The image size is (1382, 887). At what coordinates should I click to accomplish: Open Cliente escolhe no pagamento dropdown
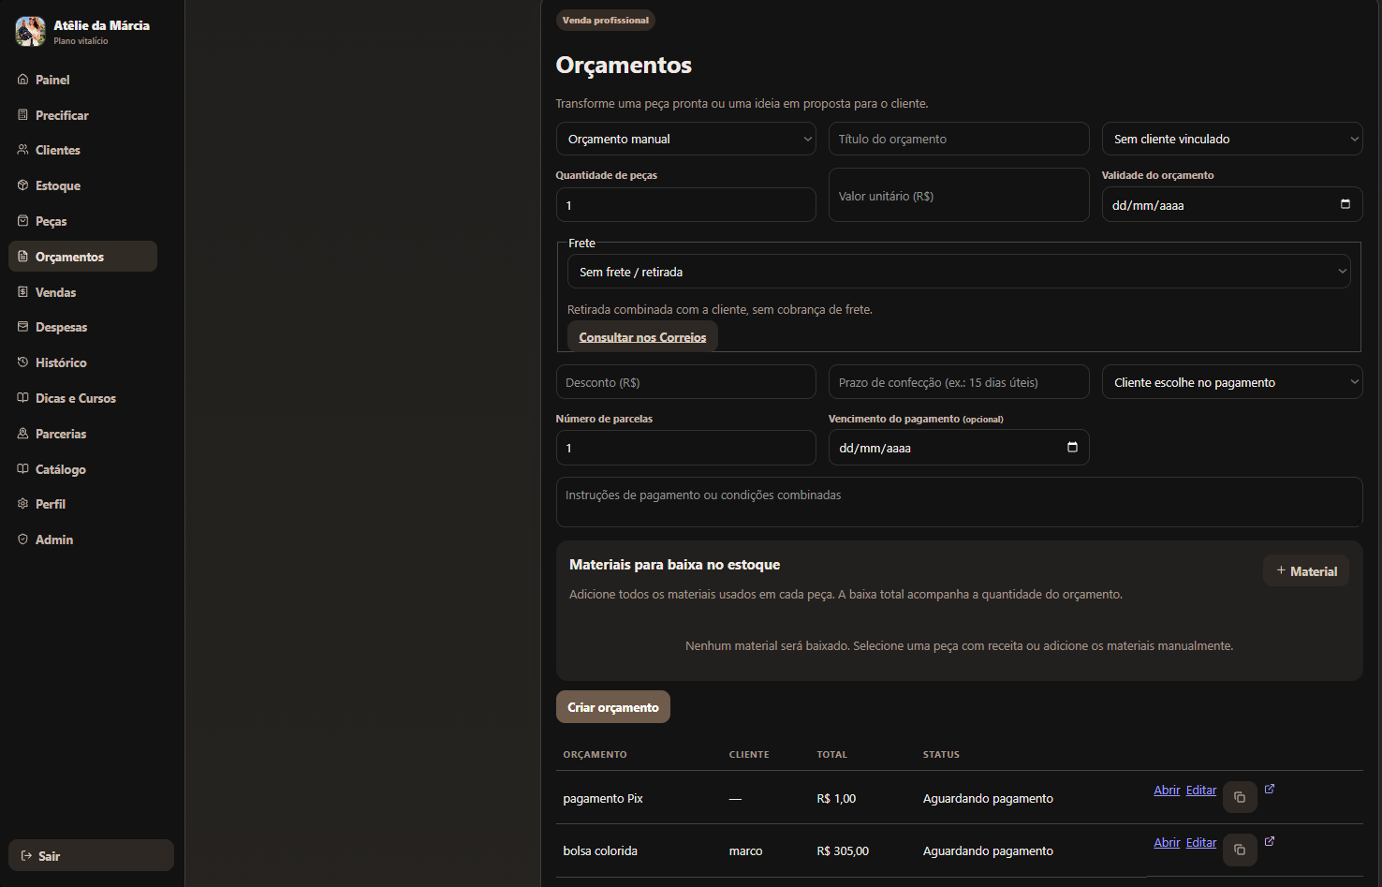pos(1232,382)
